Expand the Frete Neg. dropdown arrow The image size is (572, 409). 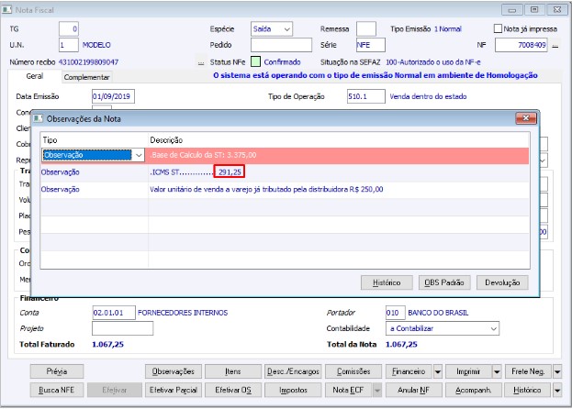tap(557, 371)
